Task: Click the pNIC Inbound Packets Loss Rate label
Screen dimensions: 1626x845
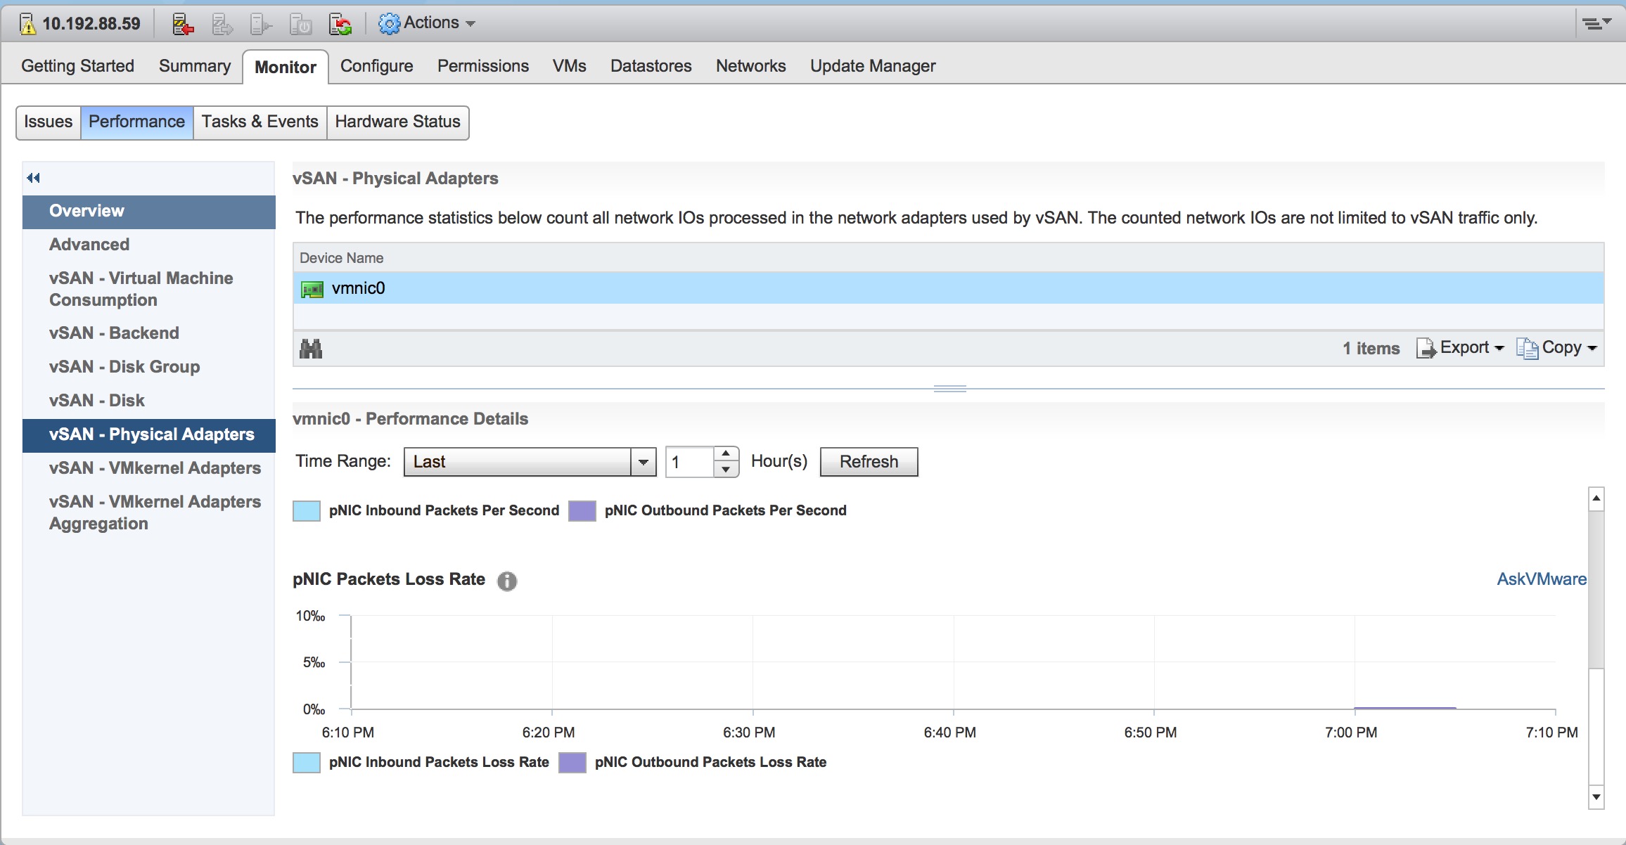Action: 439,763
